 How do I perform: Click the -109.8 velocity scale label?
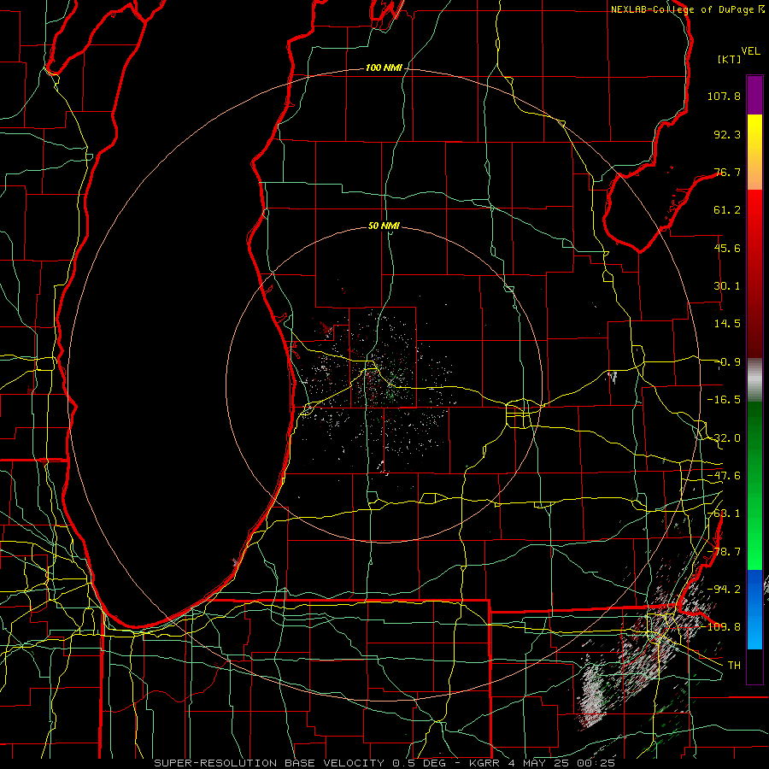(722, 627)
